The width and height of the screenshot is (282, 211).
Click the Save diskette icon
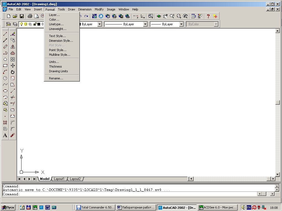click(22, 16)
